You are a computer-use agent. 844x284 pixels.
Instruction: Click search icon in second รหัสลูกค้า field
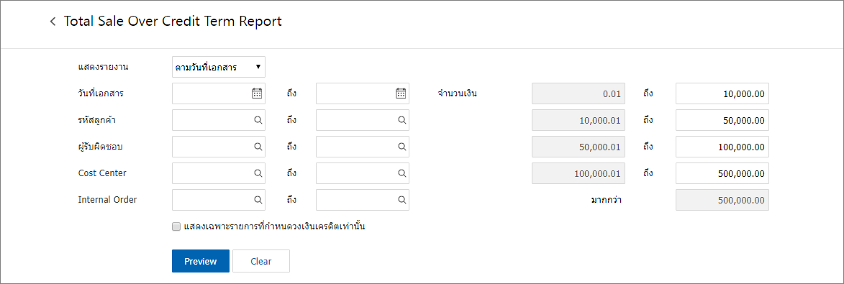[401, 120]
